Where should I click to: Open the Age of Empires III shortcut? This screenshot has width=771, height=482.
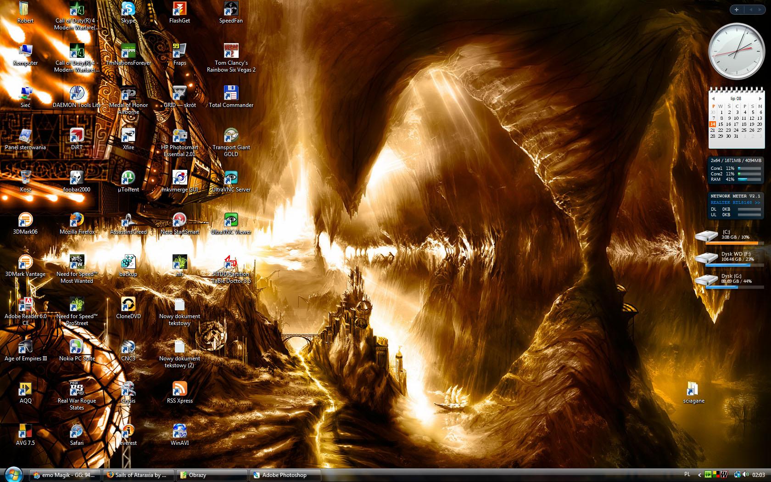(x=26, y=351)
